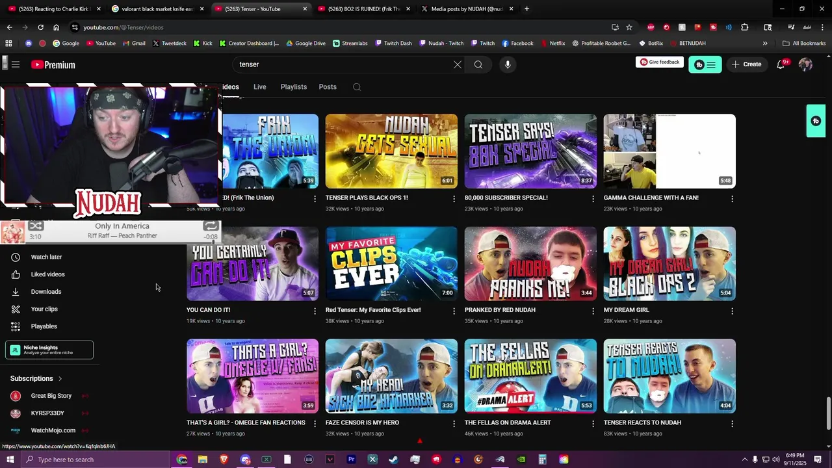Switch to the Live tab
The image size is (832, 468).
tap(260, 87)
